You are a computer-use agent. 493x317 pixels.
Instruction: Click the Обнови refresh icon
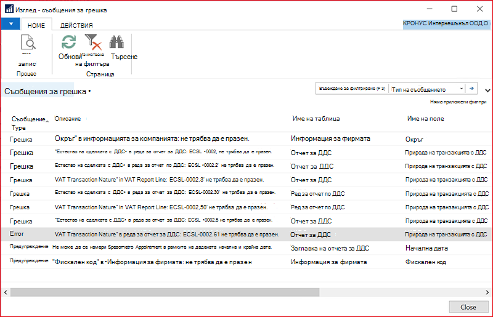click(68, 42)
